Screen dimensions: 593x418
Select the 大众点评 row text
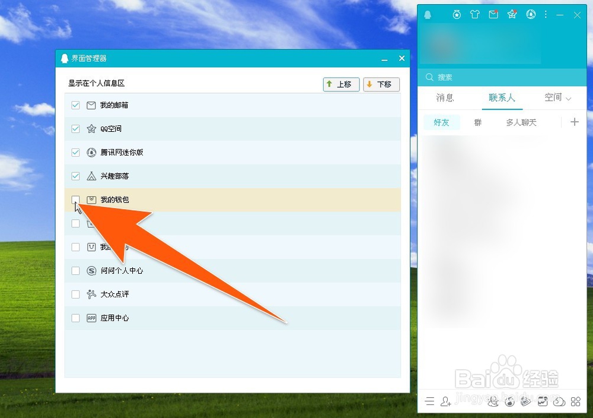(x=114, y=294)
